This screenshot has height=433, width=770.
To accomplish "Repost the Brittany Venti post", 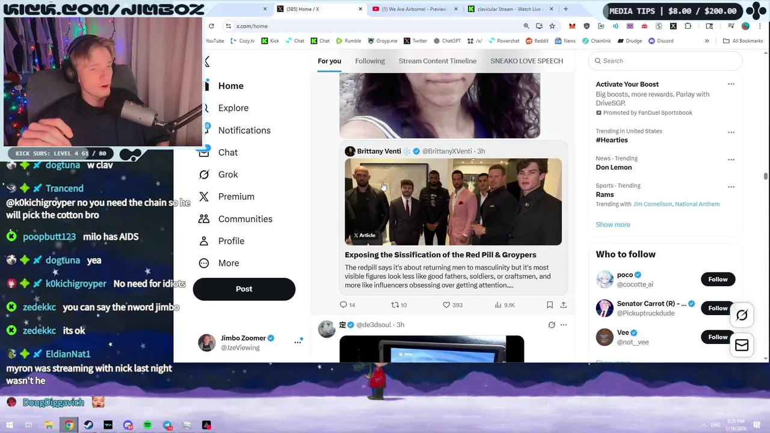I will click(399, 305).
